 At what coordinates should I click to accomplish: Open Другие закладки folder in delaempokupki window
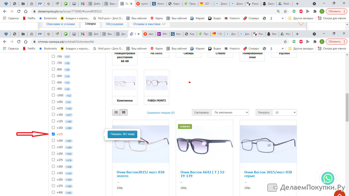pyautogui.click(x=301, y=18)
